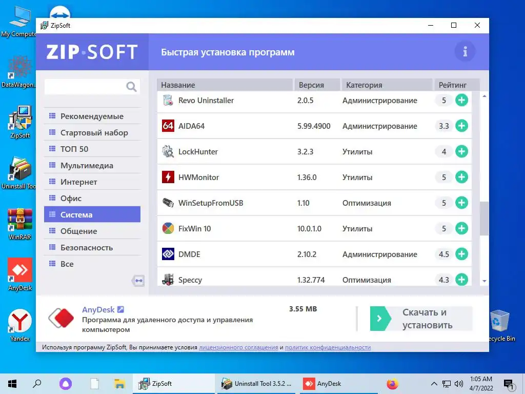Open the Стартовый набор category
This screenshot has width=525, height=394.
pyautogui.click(x=92, y=133)
